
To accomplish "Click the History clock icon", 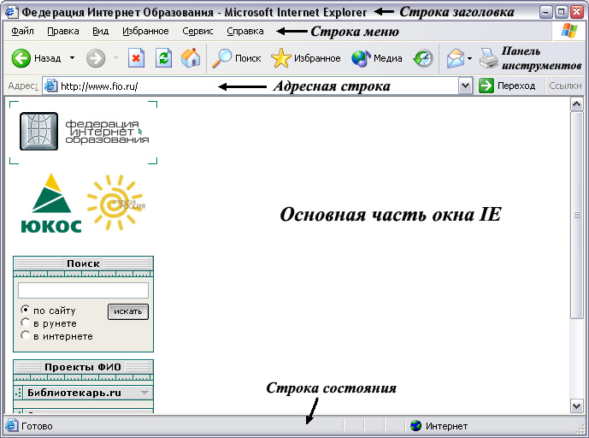I will pyautogui.click(x=422, y=58).
